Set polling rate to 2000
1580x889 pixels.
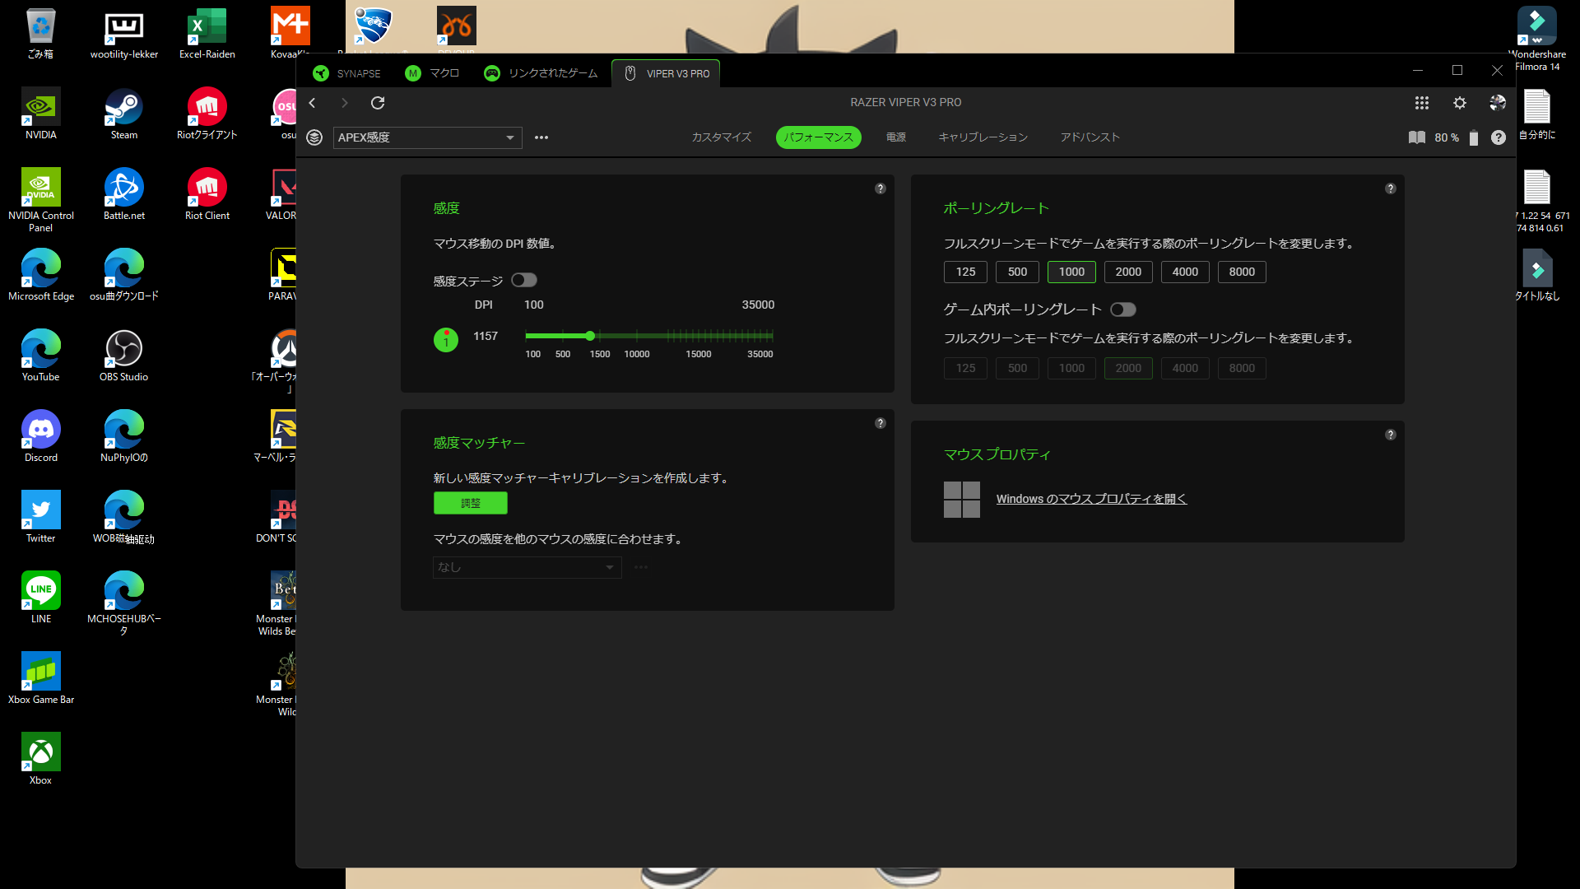[1128, 272]
